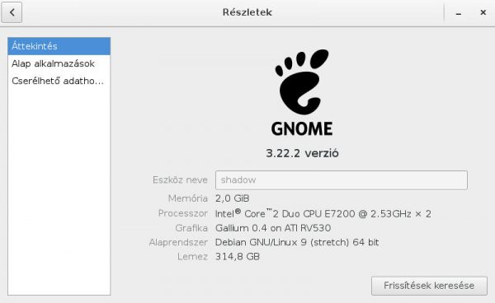This screenshot has height=303, width=495.
Task: Click the Grafika Gallium value
Action: click(273, 228)
